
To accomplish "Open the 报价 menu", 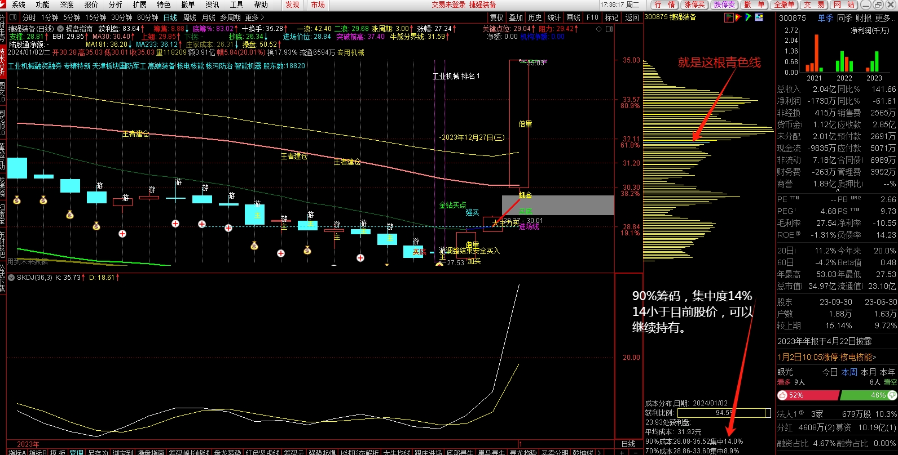I will (91, 5).
